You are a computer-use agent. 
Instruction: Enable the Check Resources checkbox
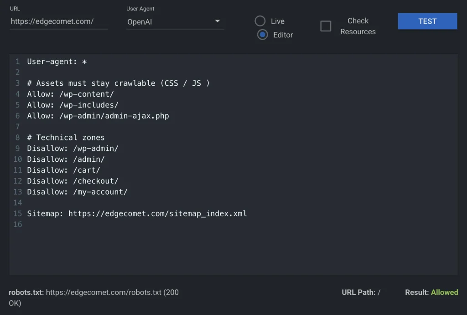pos(326,26)
